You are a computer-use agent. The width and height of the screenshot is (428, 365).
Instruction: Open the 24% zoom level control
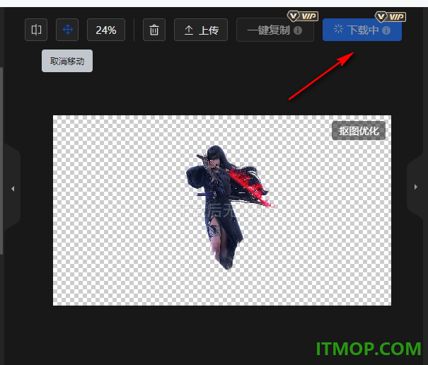(x=106, y=30)
